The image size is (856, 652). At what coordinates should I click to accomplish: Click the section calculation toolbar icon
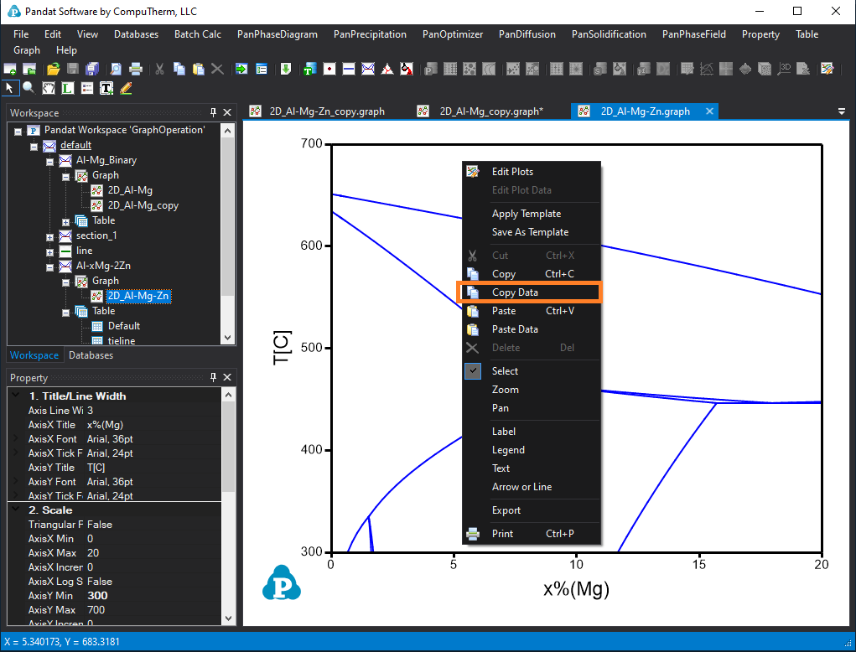point(368,69)
